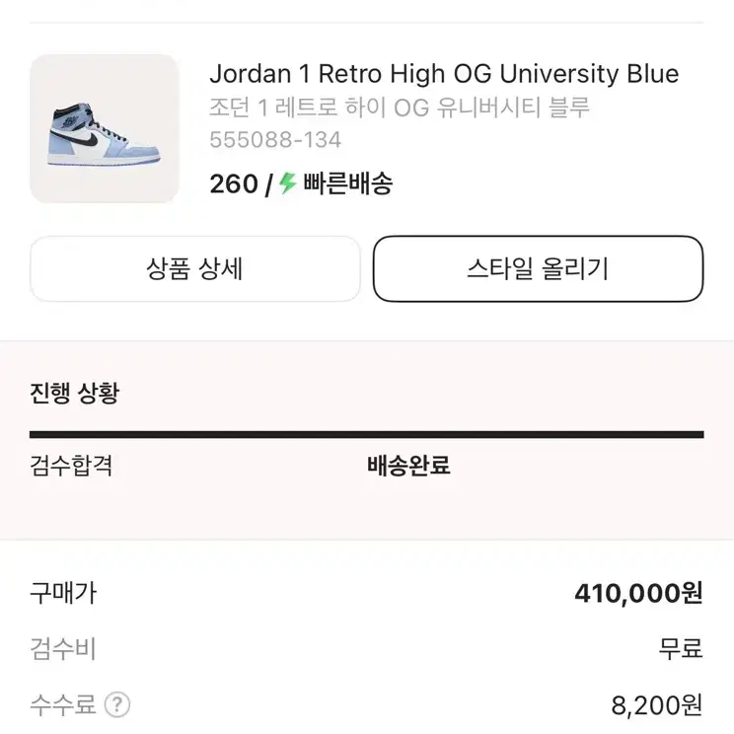Open the Jordan 1 Retro High OG title
The height and width of the screenshot is (734, 734).
444,74
